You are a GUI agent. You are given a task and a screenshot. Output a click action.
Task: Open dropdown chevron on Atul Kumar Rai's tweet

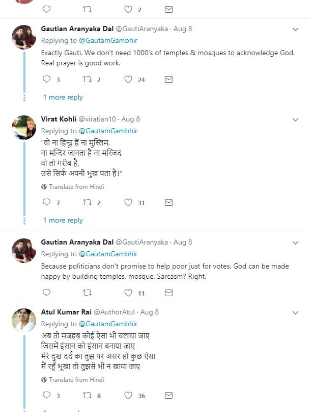pyautogui.click(x=295, y=312)
